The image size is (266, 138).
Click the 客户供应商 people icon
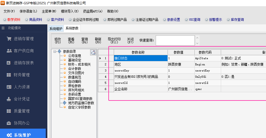click(x=9, y=51)
